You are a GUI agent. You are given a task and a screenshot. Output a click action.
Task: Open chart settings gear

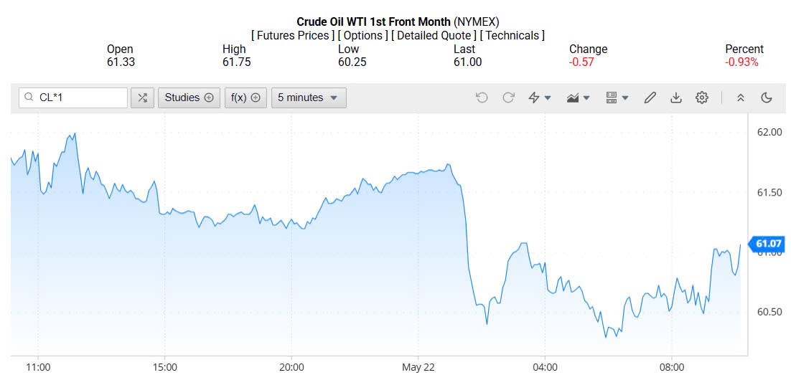pos(702,98)
